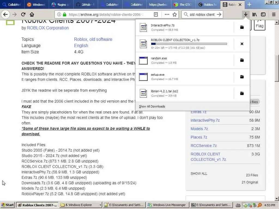Screen dimensions: 279x209
Task: Show the sidebar panel
Action: [x=263, y=14]
